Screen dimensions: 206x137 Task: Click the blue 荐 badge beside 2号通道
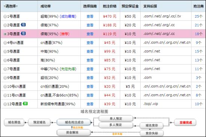[23, 25]
